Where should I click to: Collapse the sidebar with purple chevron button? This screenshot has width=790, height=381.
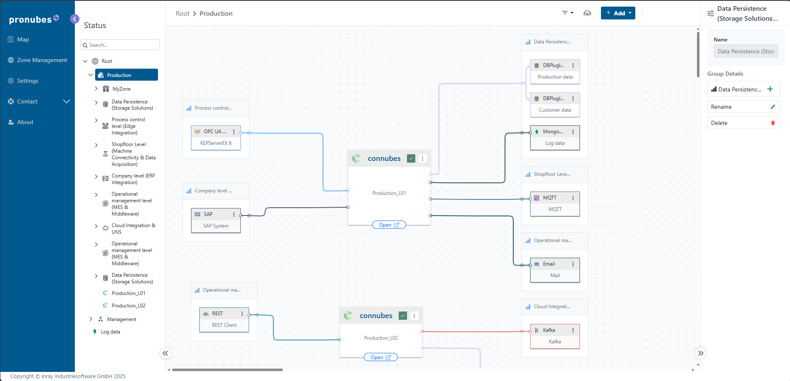tap(74, 19)
